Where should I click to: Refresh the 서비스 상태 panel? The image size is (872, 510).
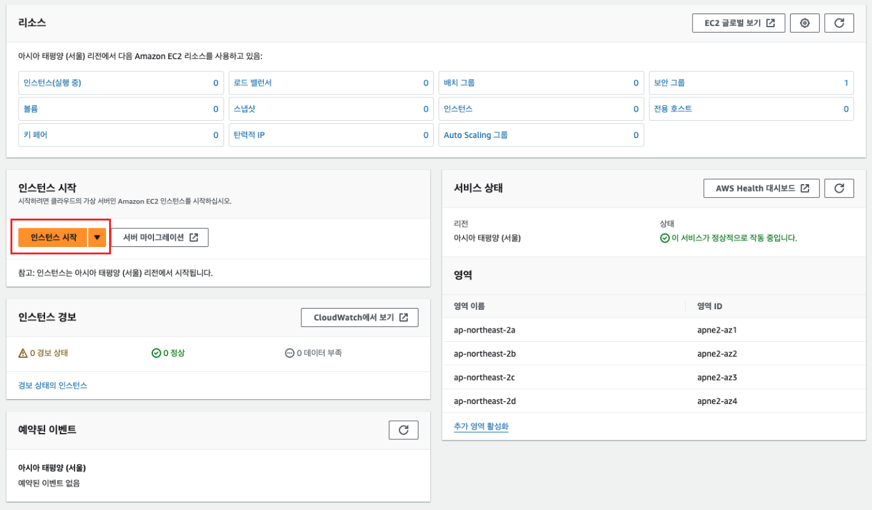(x=839, y=188)
